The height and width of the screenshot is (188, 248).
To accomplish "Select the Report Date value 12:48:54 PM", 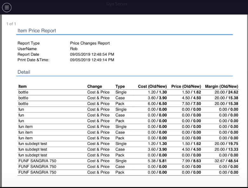I will point(92,55).
